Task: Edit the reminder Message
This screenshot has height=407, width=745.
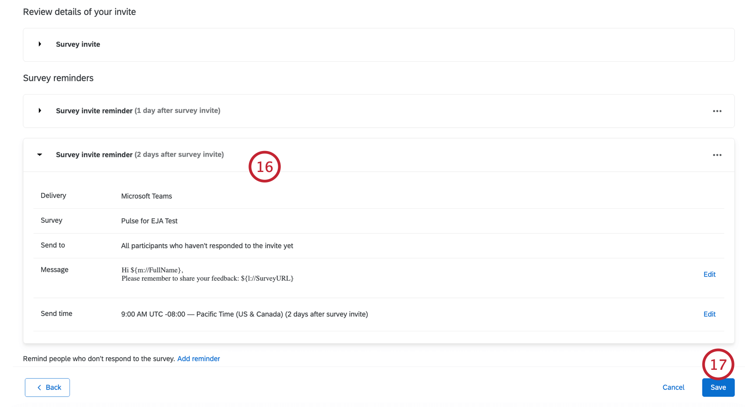Action: (x=709, y=274)
